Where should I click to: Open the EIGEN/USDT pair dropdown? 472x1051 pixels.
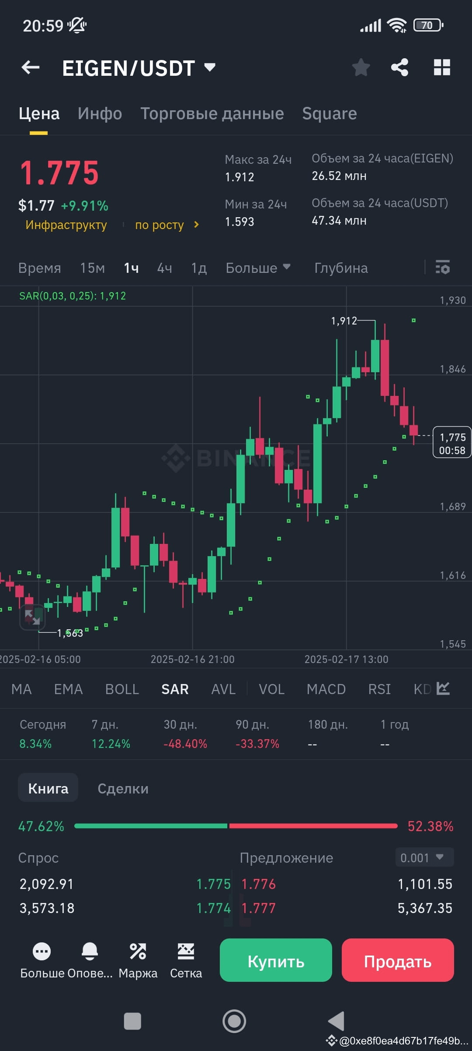coord(209,67)
